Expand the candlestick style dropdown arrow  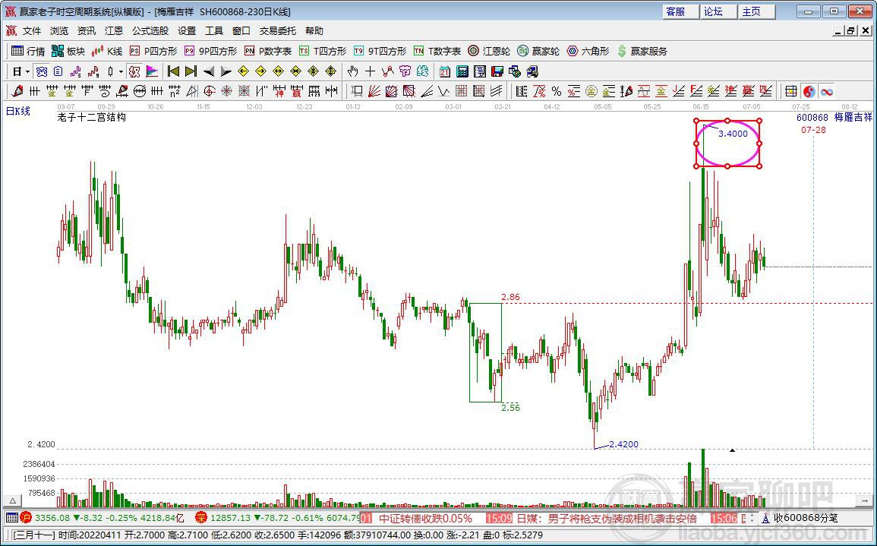[x=121, y=71]
